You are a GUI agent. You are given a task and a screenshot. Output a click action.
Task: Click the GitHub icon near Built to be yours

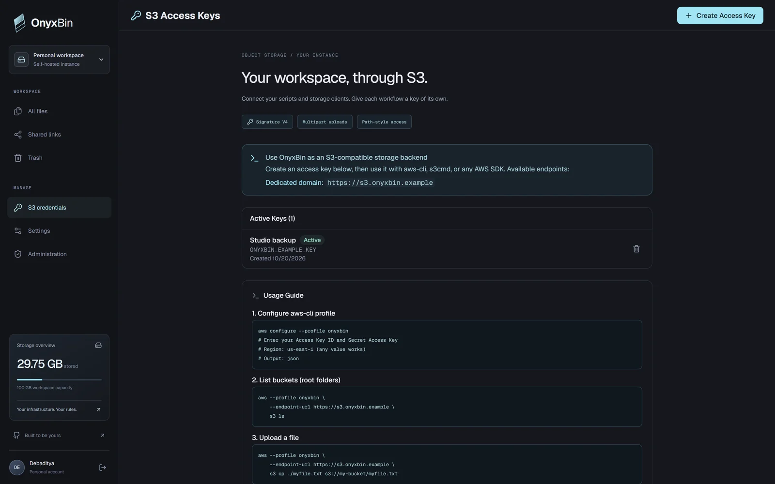click(17, 436)
